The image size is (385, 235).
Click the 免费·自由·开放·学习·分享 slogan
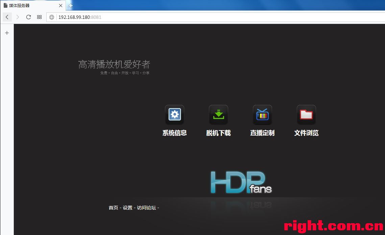point(125,73)
